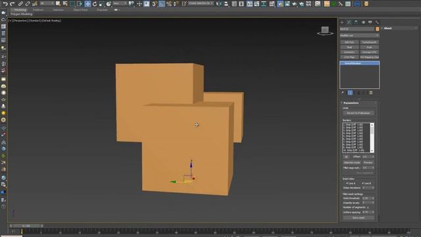This screenshot has width=421, height=237.
Task: Open the Utilities command panel tab
Action: (377, 22)
